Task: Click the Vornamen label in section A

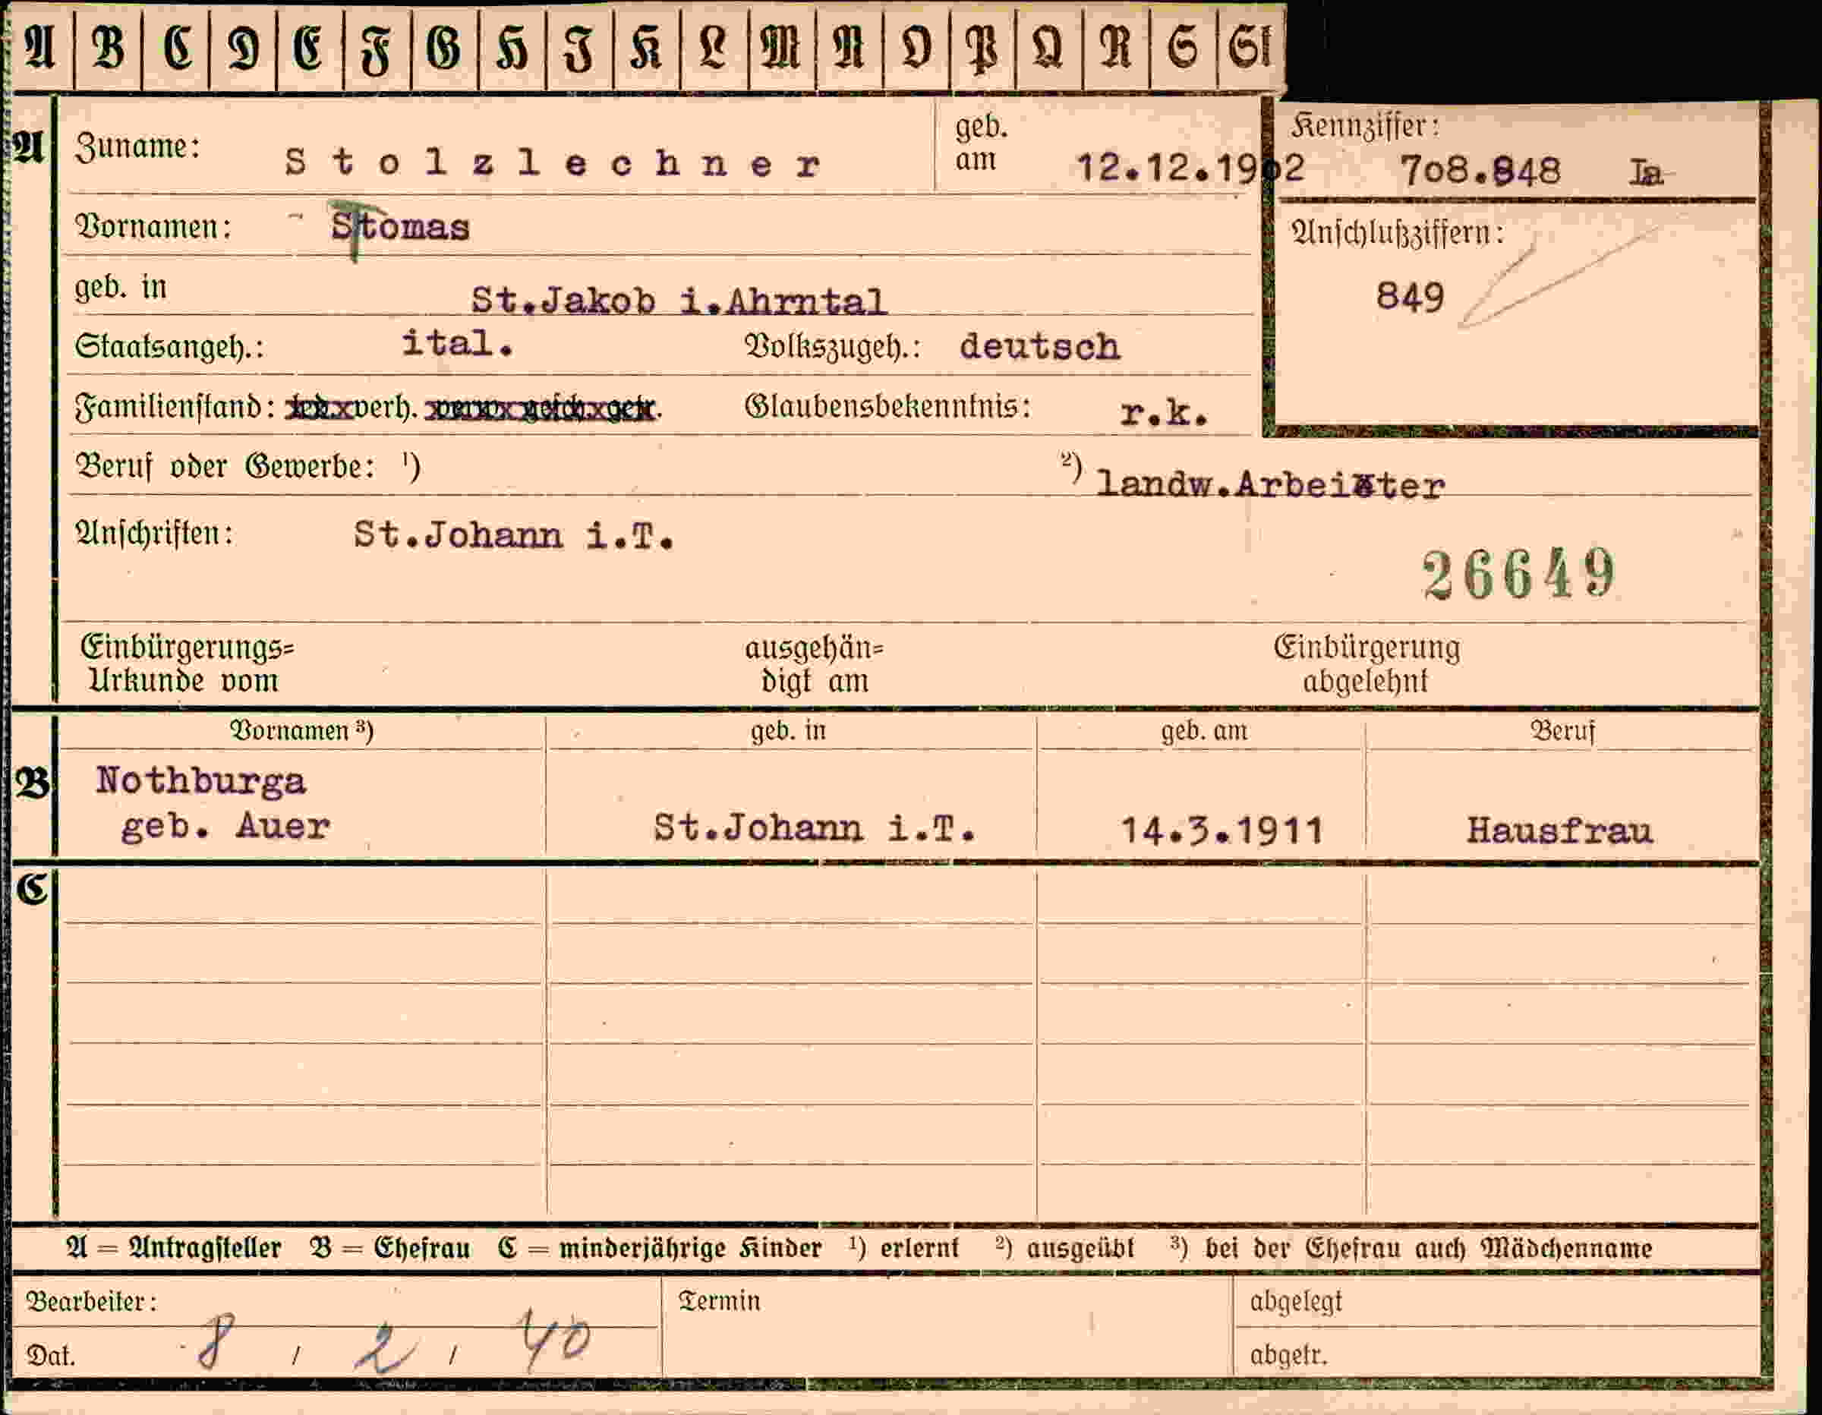Action: (153, 227)
